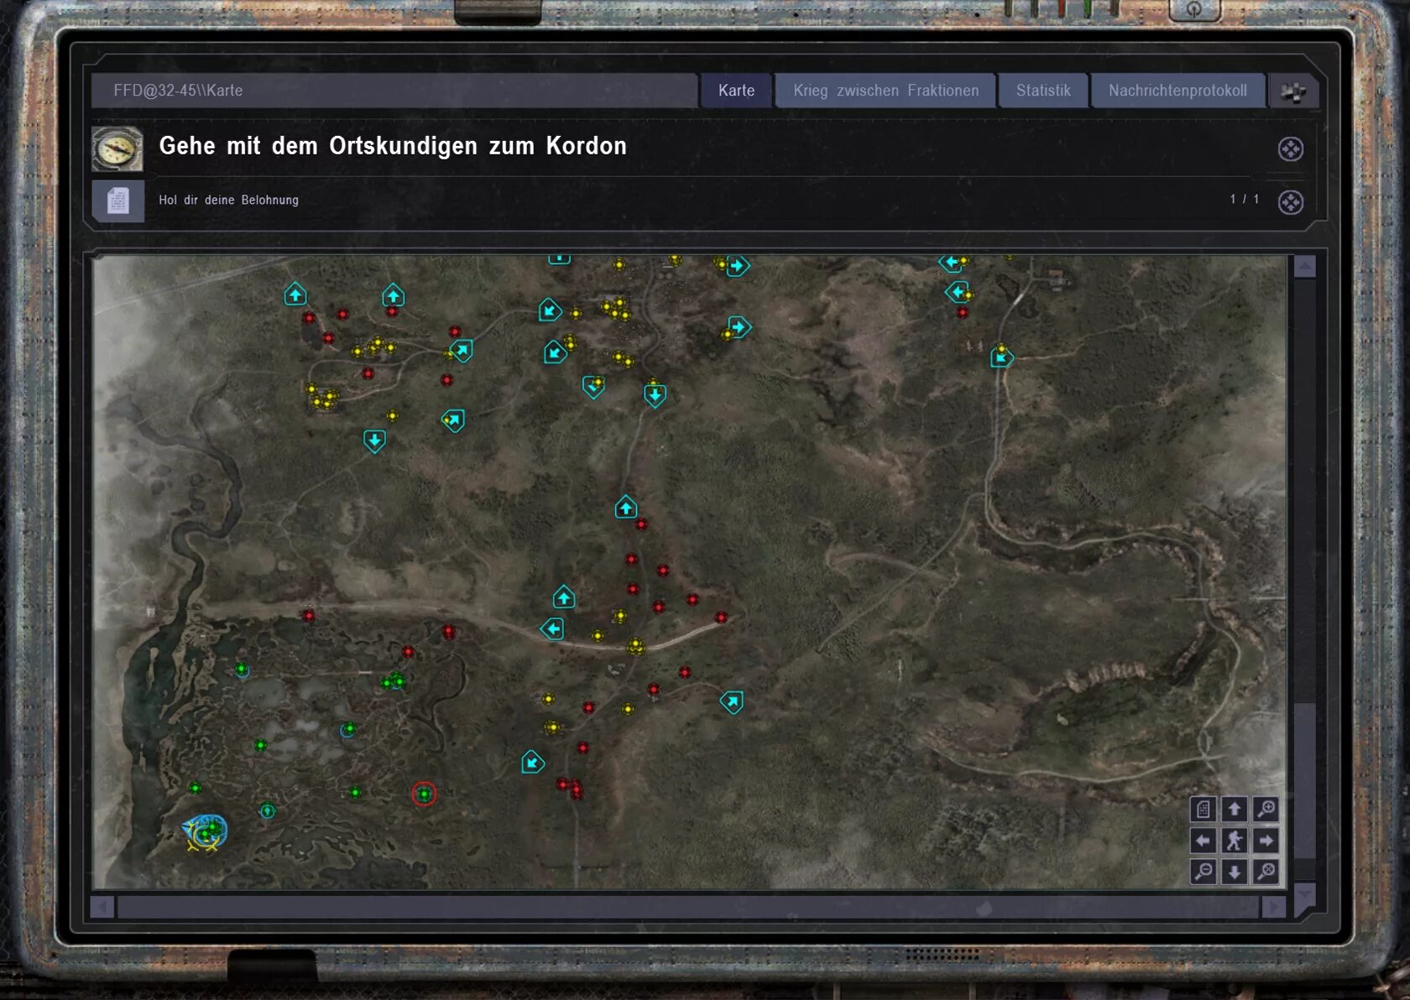Click the red-circled green marker on the map
The width and height of the screenshot is (1410, 1000).
(424, 794)
